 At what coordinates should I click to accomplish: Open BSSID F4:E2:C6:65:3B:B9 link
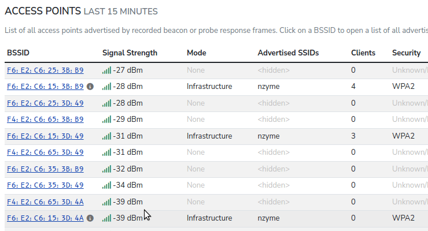(x=45, y=120)
